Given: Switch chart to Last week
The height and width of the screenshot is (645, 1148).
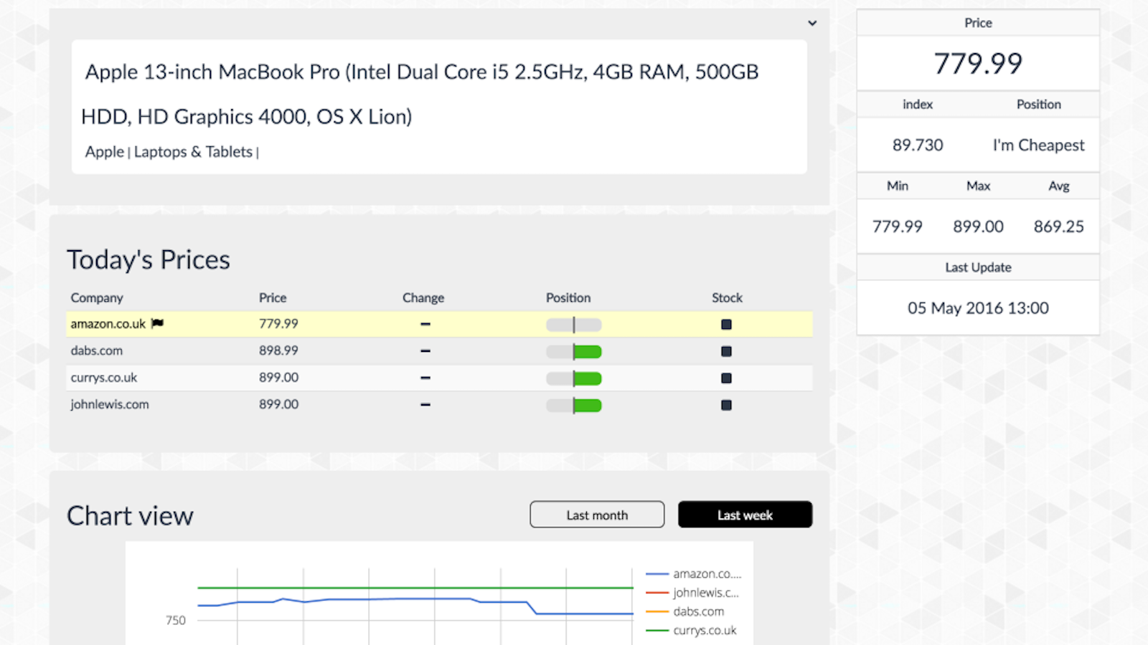Looking at the screenshot, I should 745,515.
